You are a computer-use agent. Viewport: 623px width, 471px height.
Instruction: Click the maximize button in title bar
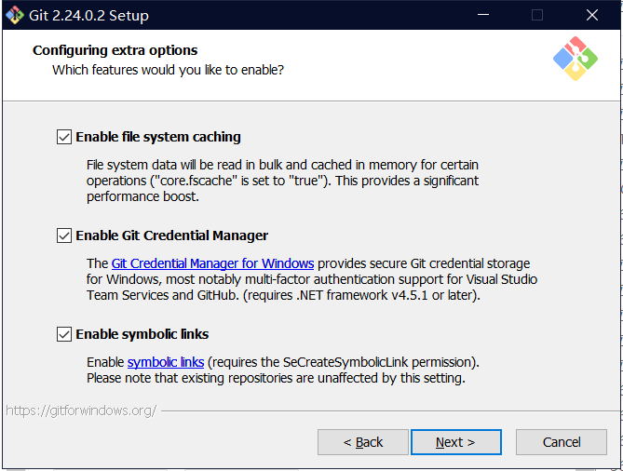point(537,15)
